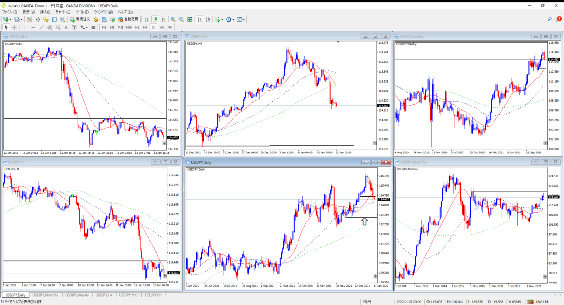This screenshot has height=305, width=564.
Task: Switch to M1 timeframe
Action: [x=104, y=27]
